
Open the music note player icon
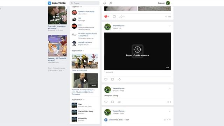(x=111, y=3)
